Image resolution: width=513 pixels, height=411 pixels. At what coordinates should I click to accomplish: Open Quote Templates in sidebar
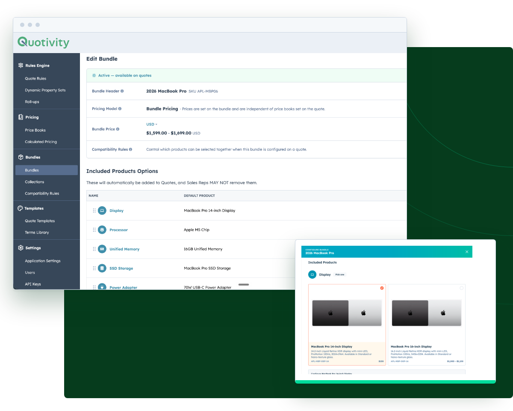click(x=40, y=221)
